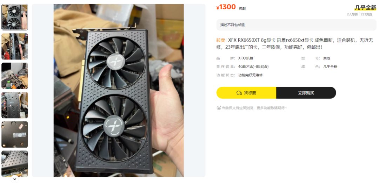Click the 2人想要 counter text
Viewport: 379px width, 183px height.
click(352, 14)
